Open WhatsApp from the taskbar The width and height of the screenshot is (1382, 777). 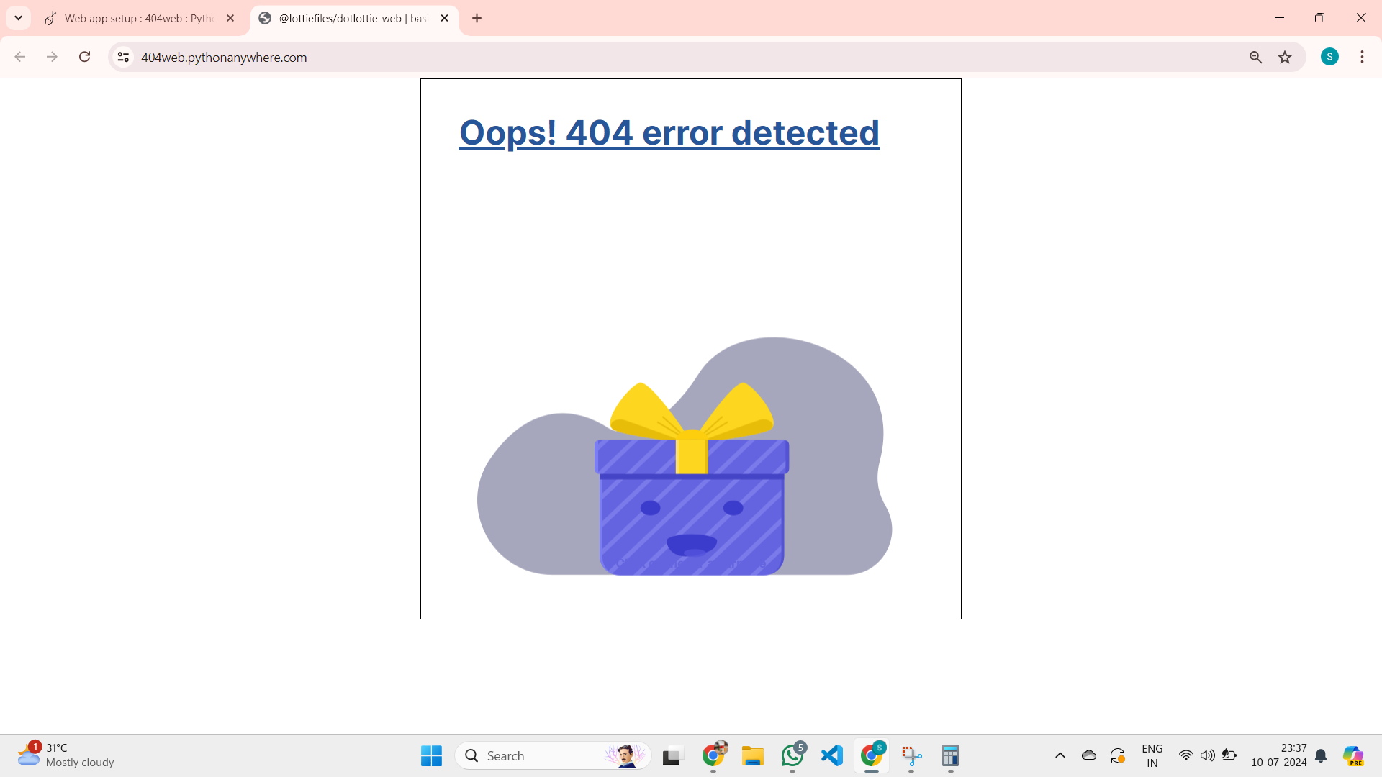click(x=792, y=755)
